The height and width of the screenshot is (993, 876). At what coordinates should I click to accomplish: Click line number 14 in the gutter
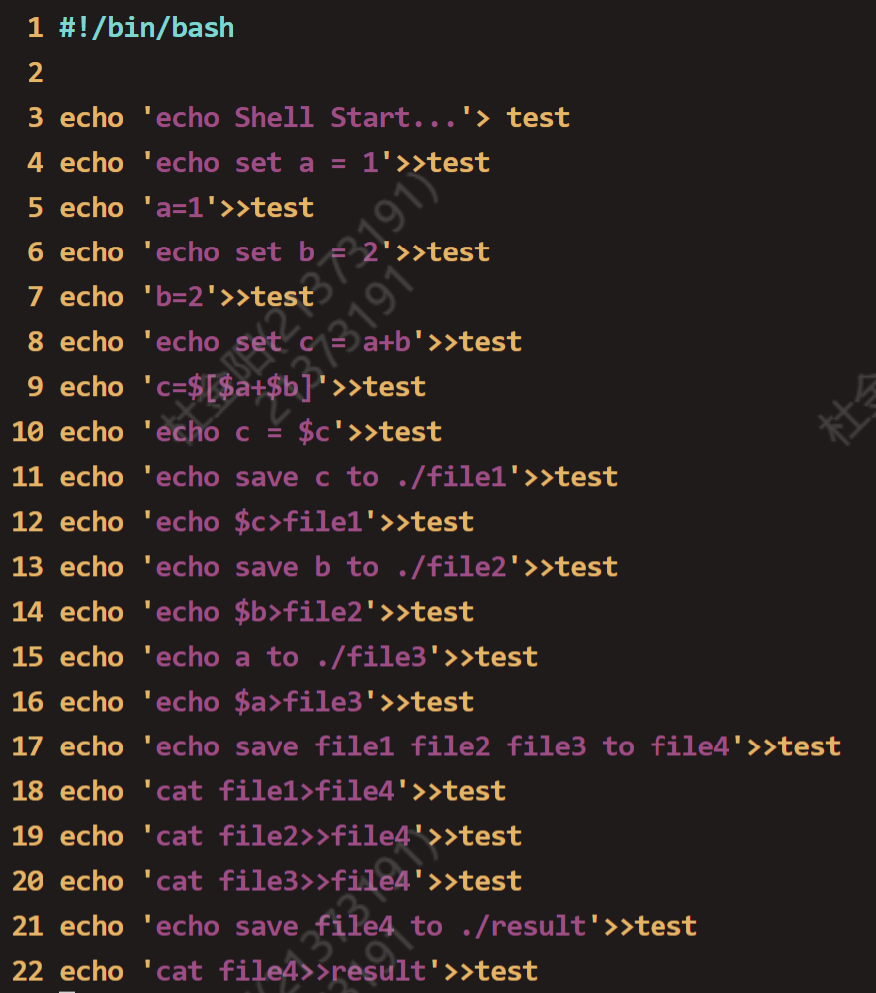(28, 612)
